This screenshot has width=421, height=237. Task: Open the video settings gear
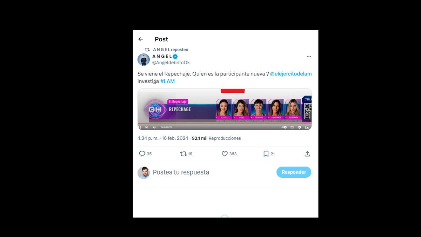(x=300, y=127)
